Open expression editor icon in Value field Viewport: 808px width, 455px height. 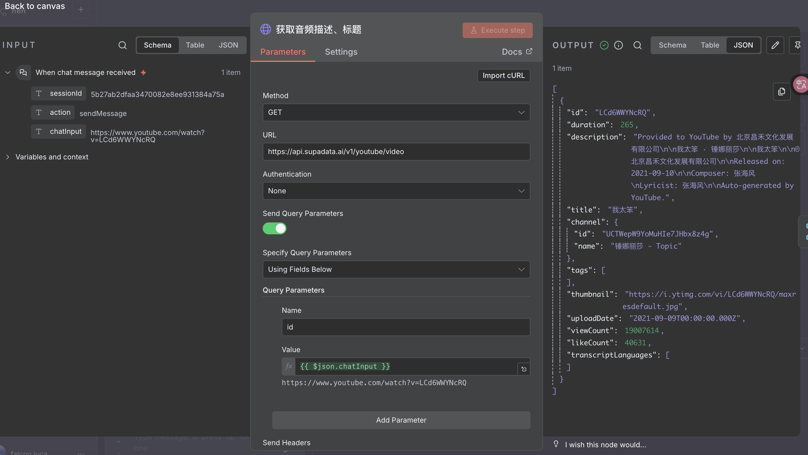pos(524,369)
